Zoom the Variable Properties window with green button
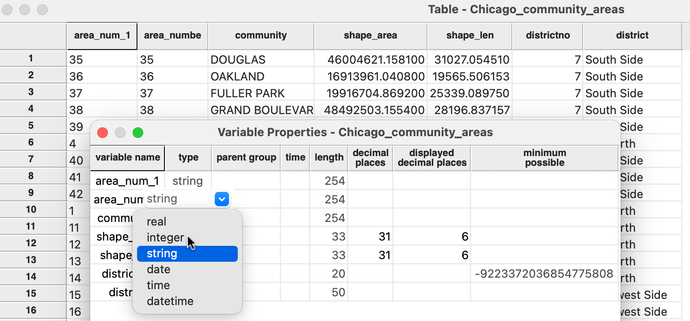Image resolution: width=690 pixels, height=321 pixels. [138, 132]
